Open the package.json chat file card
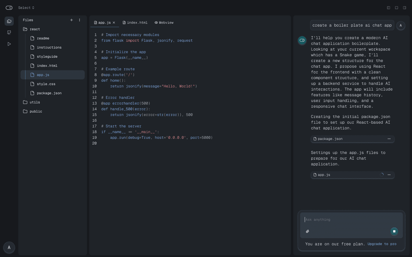Screen dimensions: 412x257 pyautogui.click(x=352, y=139)
